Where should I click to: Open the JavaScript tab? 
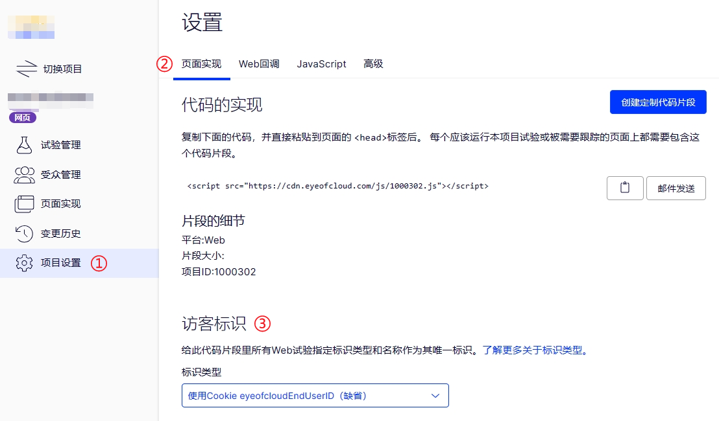pos(321,64)
